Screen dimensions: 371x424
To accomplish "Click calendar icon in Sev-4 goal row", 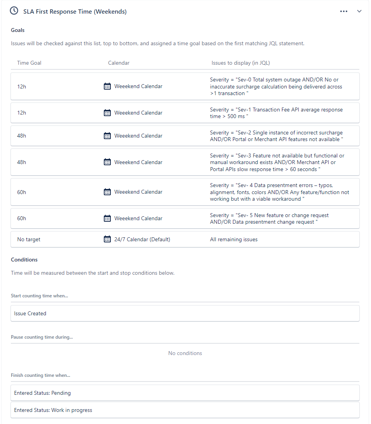I will [x=107, y=192].
